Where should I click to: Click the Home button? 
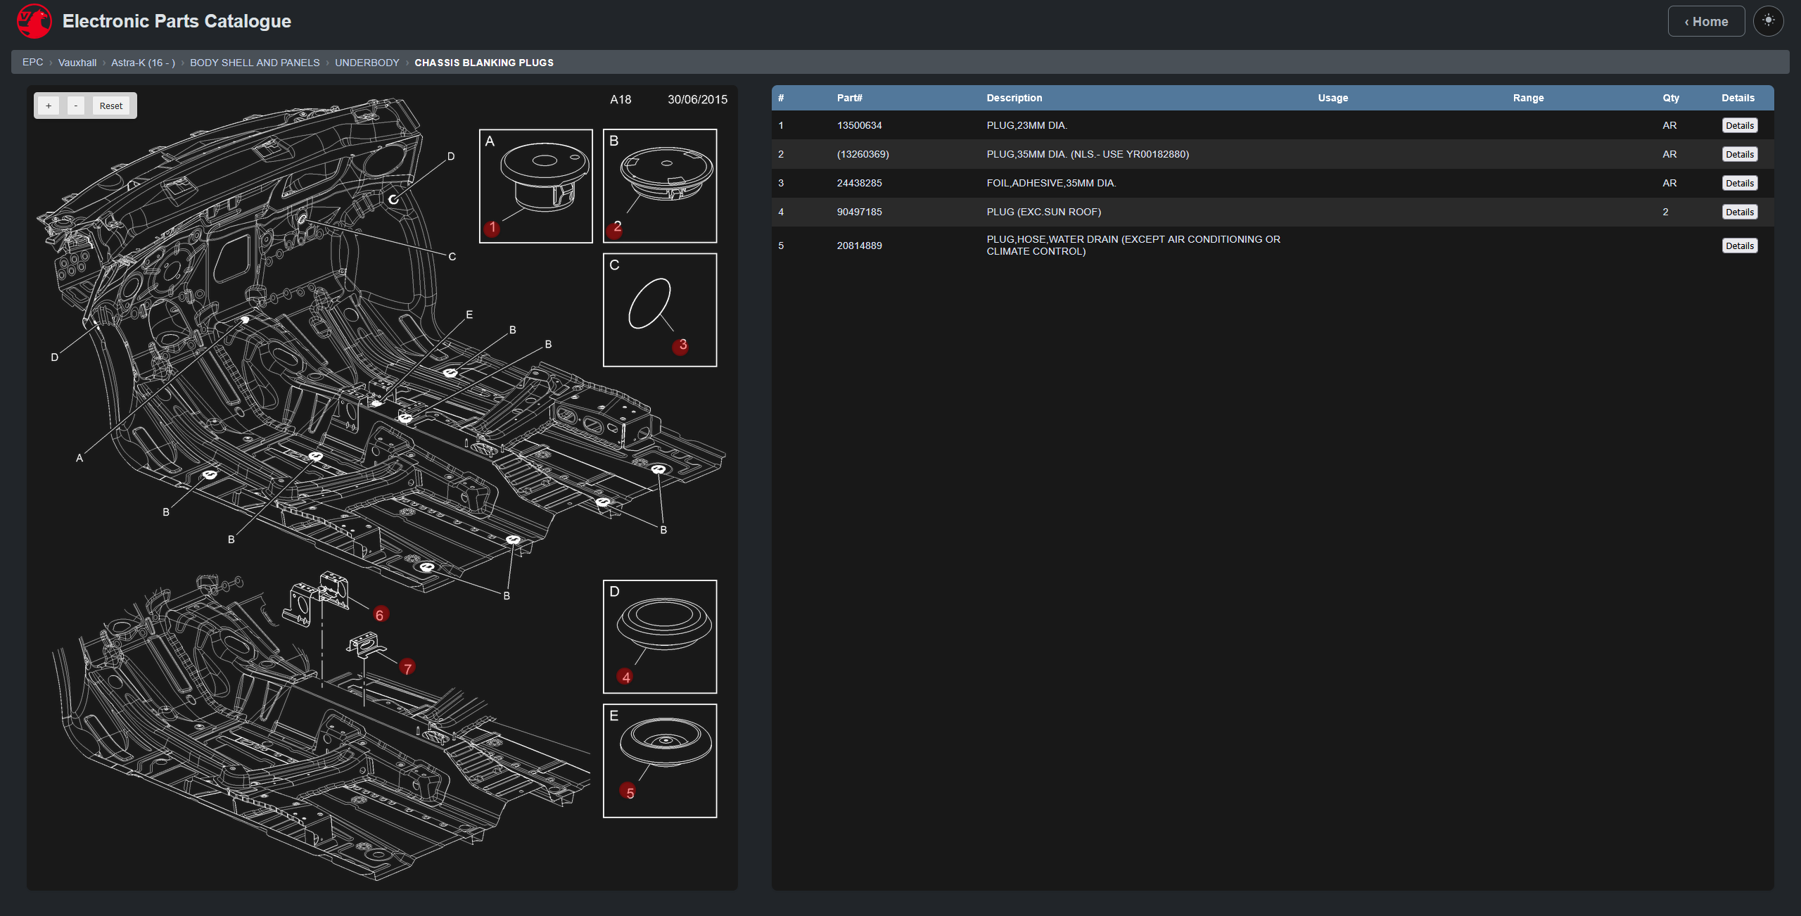[1705, 21]
